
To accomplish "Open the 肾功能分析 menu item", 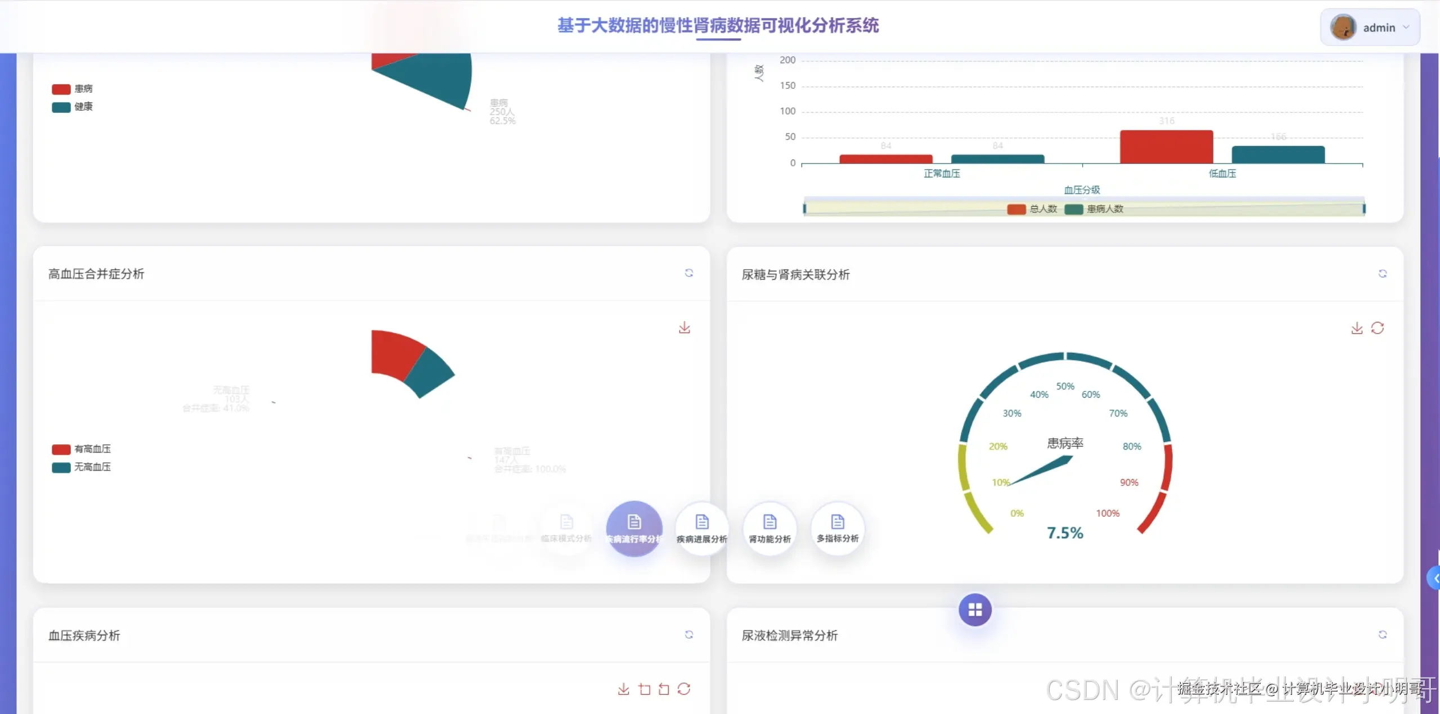I will pyautogui.click(x=769, y=529).
